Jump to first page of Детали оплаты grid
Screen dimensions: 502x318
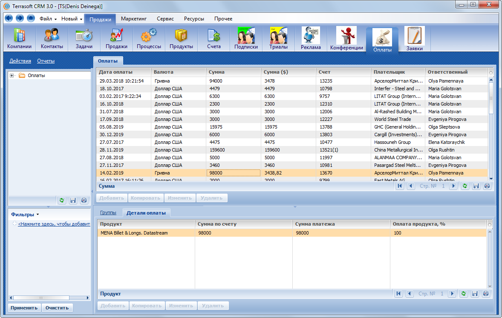click(x=398, y=294)
